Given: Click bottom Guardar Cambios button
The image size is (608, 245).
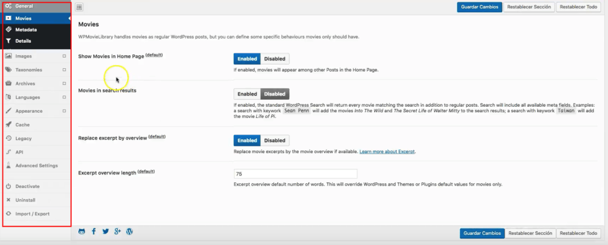Looking at the screenshot, I should 482,233.
